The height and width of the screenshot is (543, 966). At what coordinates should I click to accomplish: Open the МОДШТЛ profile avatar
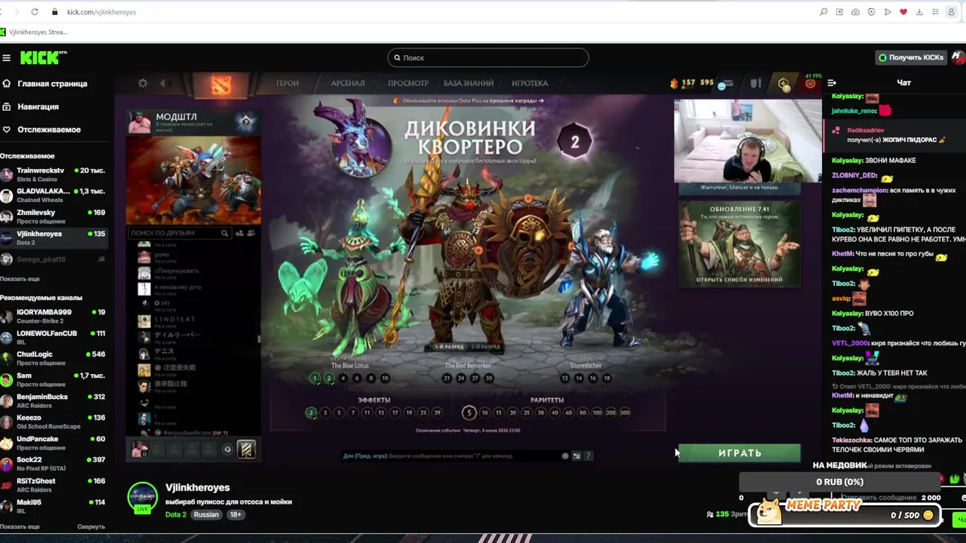(x=140, y=122)
